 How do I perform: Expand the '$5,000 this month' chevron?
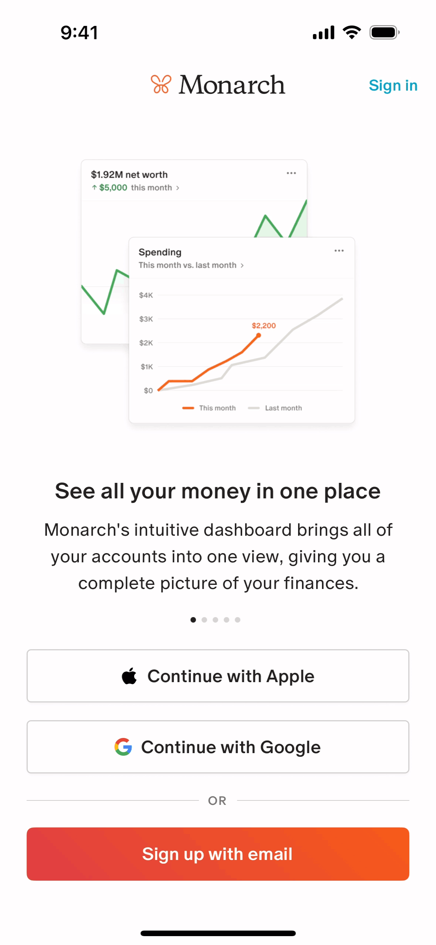coord(178,188)
